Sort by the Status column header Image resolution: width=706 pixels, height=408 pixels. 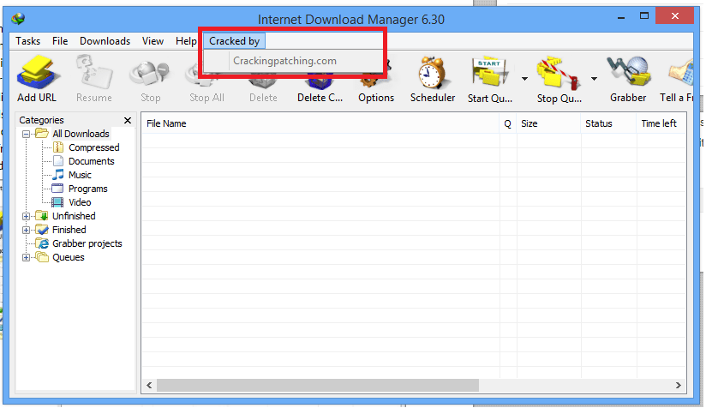(x=608, y=123)
